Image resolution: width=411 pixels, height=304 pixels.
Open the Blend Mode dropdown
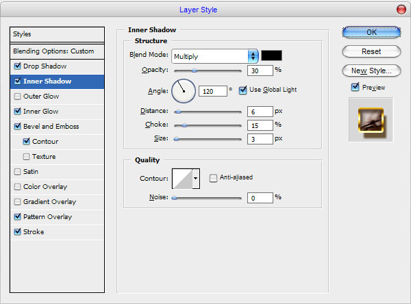[215, 56]
